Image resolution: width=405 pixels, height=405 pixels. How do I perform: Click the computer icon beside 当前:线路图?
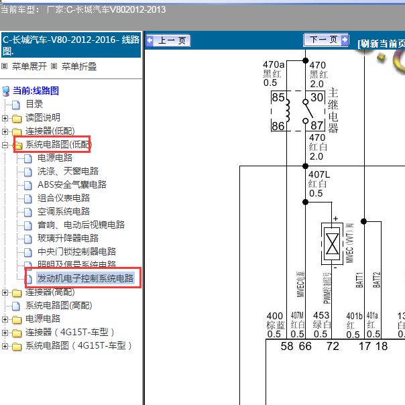6,91
